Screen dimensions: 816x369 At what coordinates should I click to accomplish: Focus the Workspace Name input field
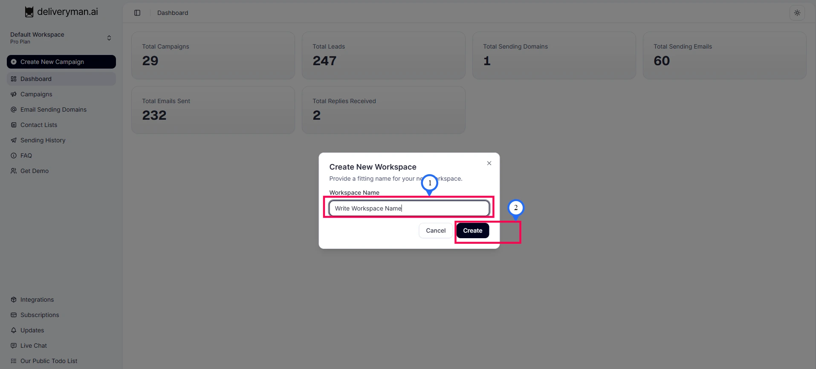pyautogui.click(x=409, y=208)
